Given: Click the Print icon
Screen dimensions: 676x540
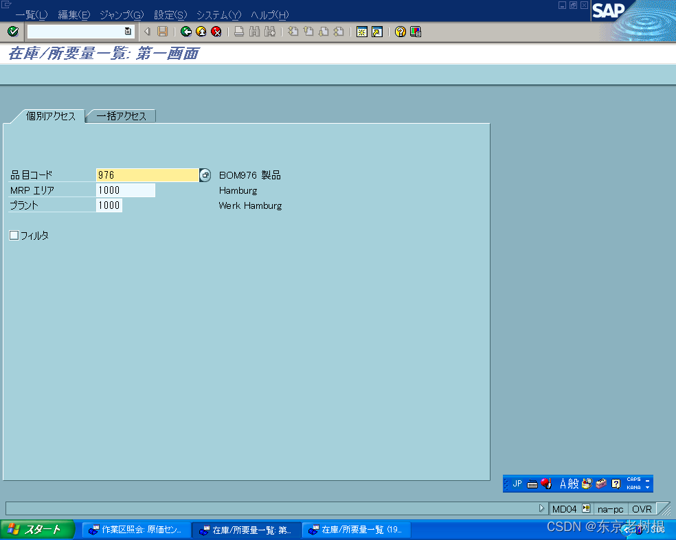Looking at the screenshot, I should point(238,31).
